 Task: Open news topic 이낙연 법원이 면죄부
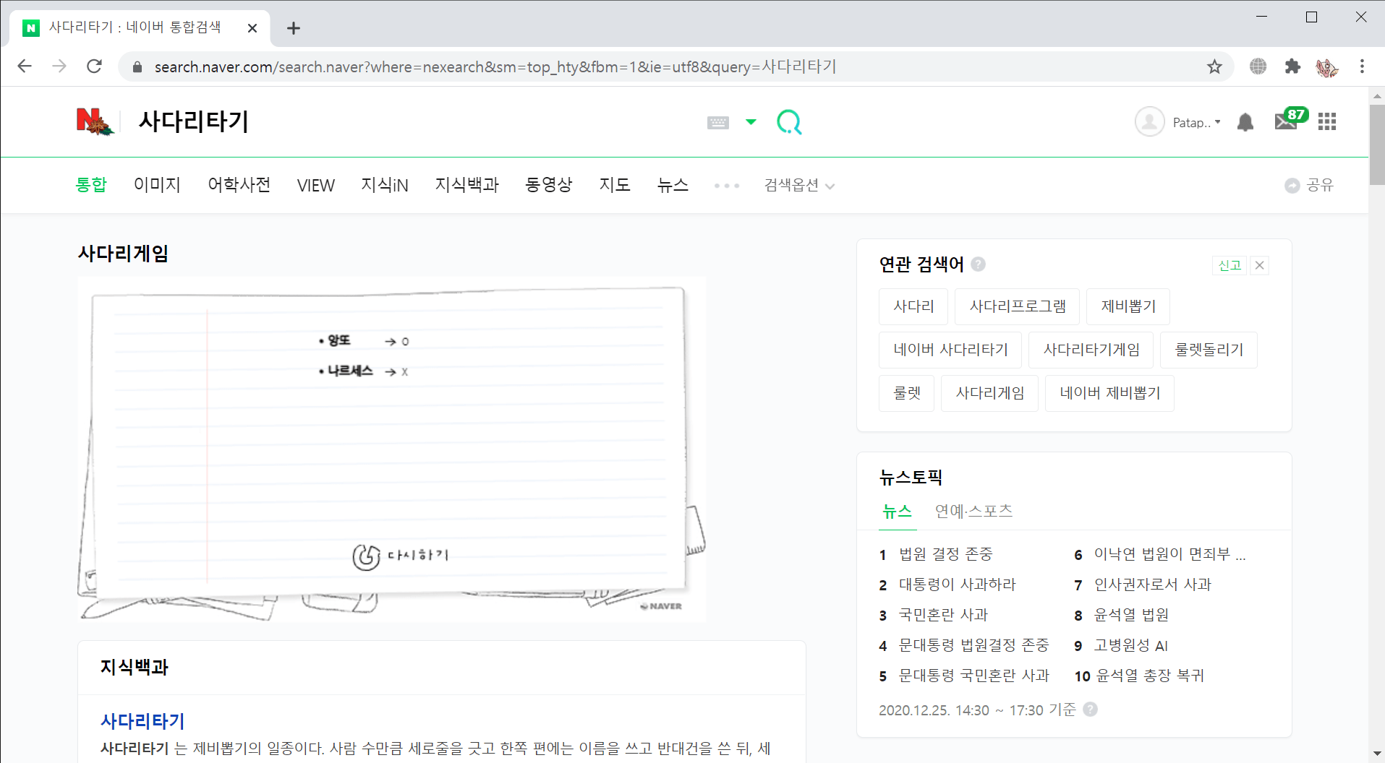(x=1169, y=554)
